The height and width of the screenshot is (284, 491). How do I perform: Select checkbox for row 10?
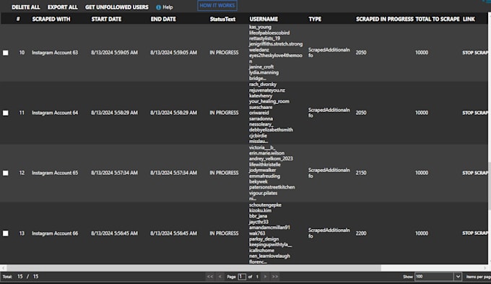(x=6, y=53)
